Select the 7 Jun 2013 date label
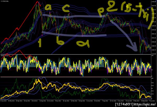This screenshot has height=107, width=157. (152, 101)
